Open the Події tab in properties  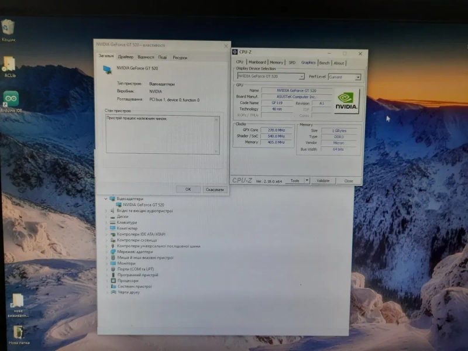point(163,57)
